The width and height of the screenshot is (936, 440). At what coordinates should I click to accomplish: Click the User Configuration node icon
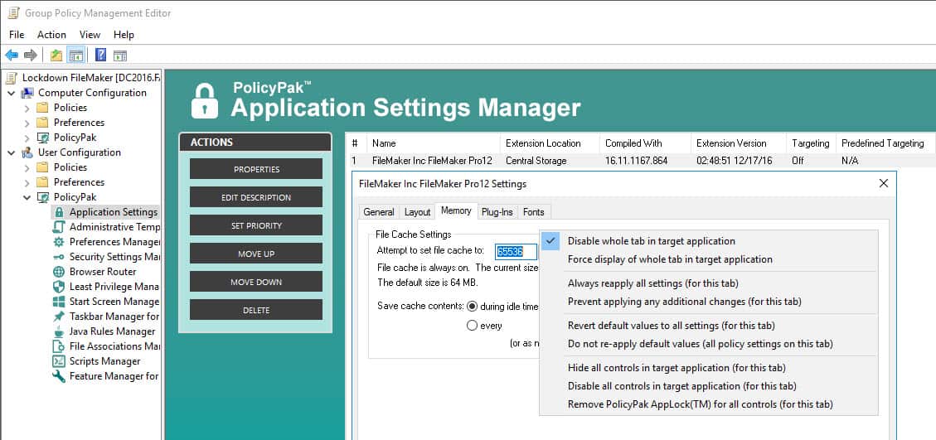point(27,152)
